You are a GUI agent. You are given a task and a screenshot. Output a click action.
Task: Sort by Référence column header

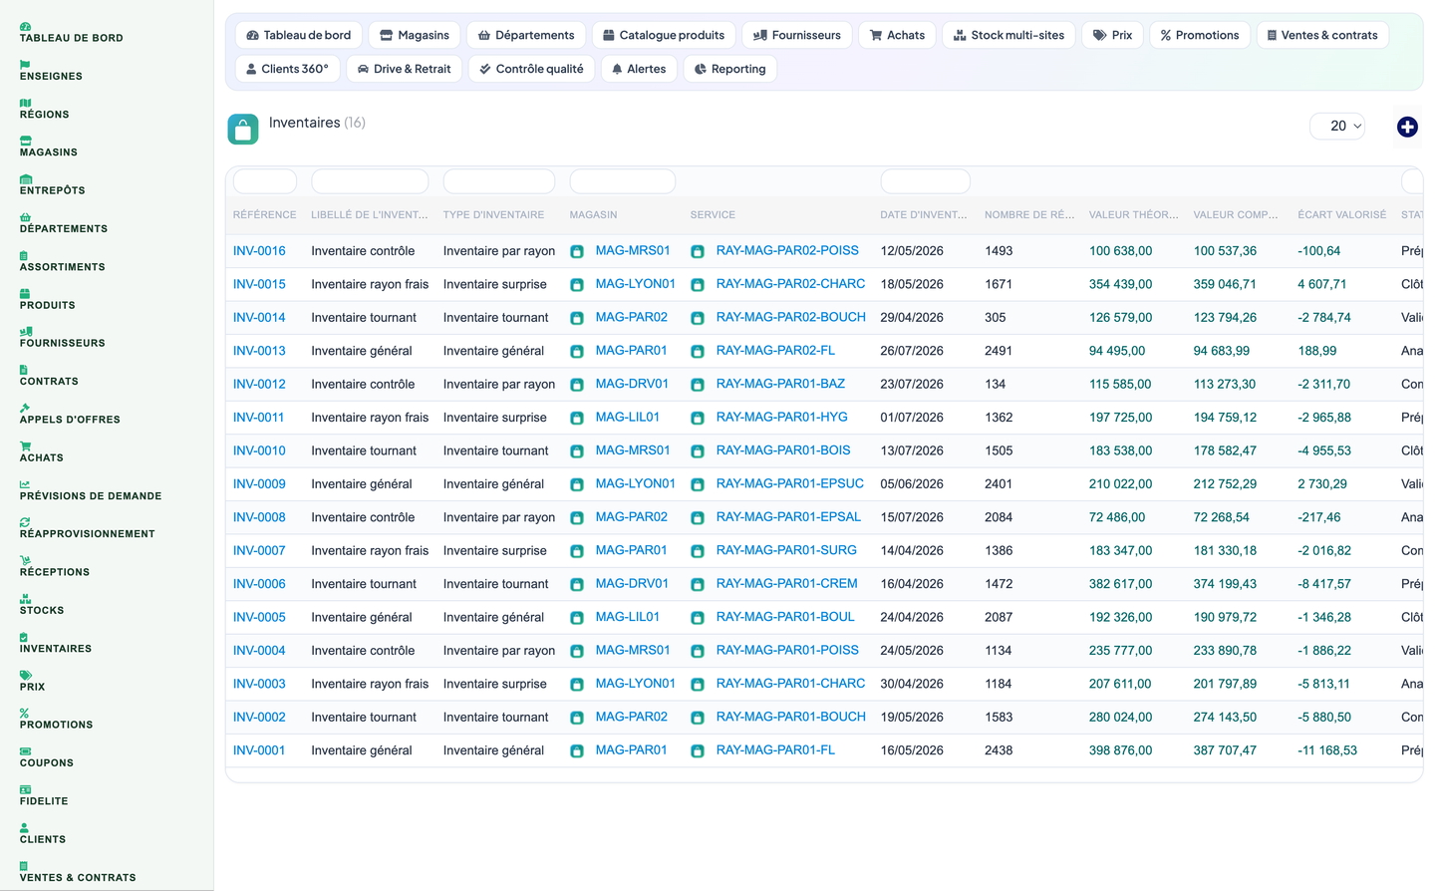coord(264,215)
